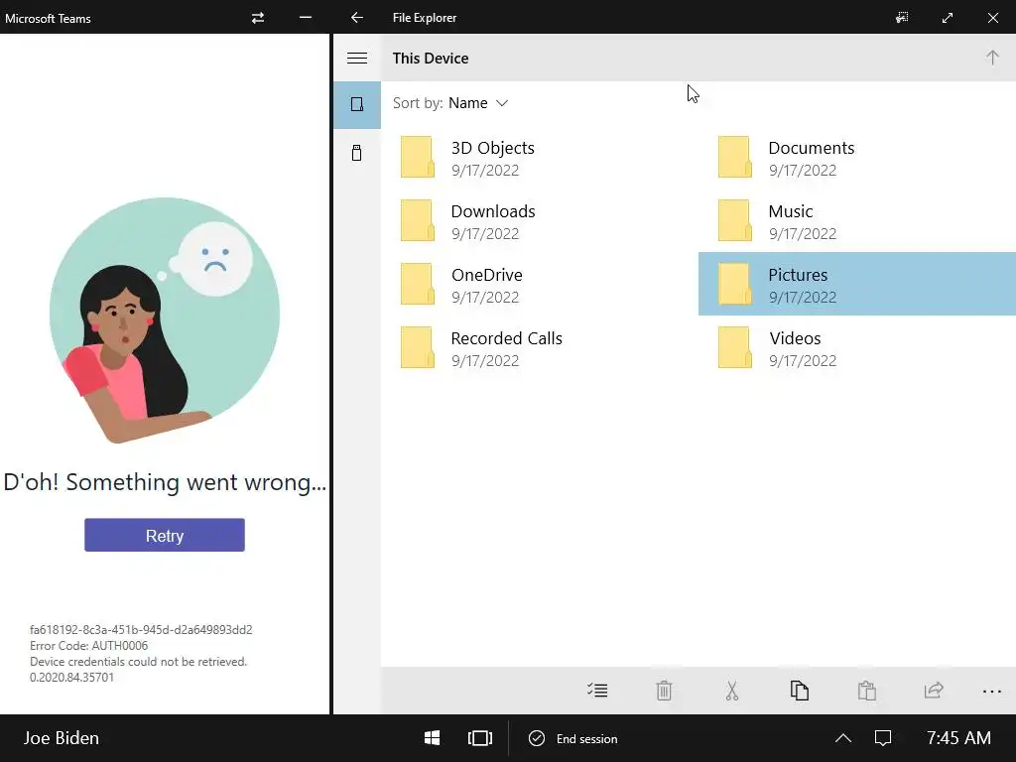This screenshot has height=762, width=1016.
Task: Select the highlighted Pictures folder
Action: [856, 284]
